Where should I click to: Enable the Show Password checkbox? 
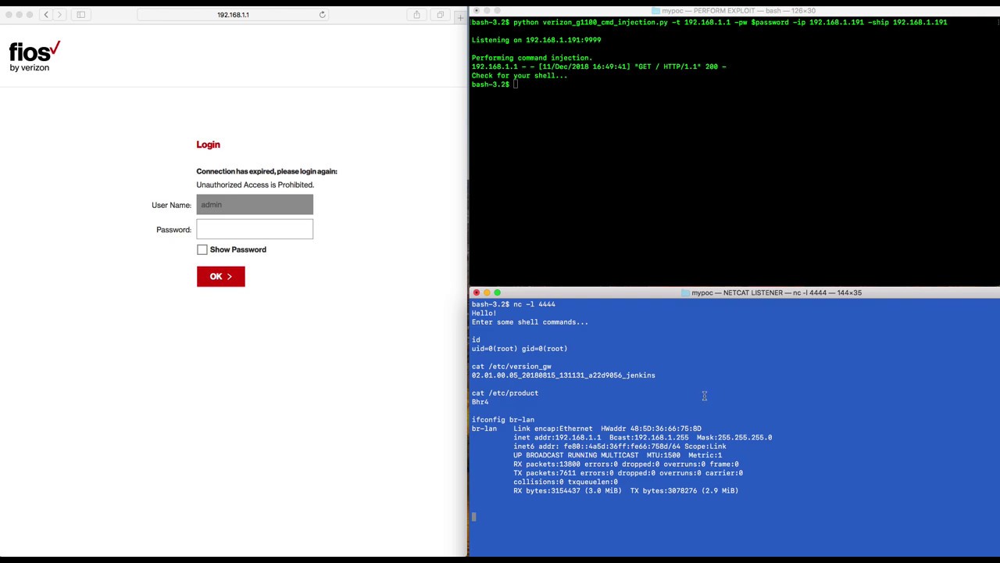[x=202, y=249]
